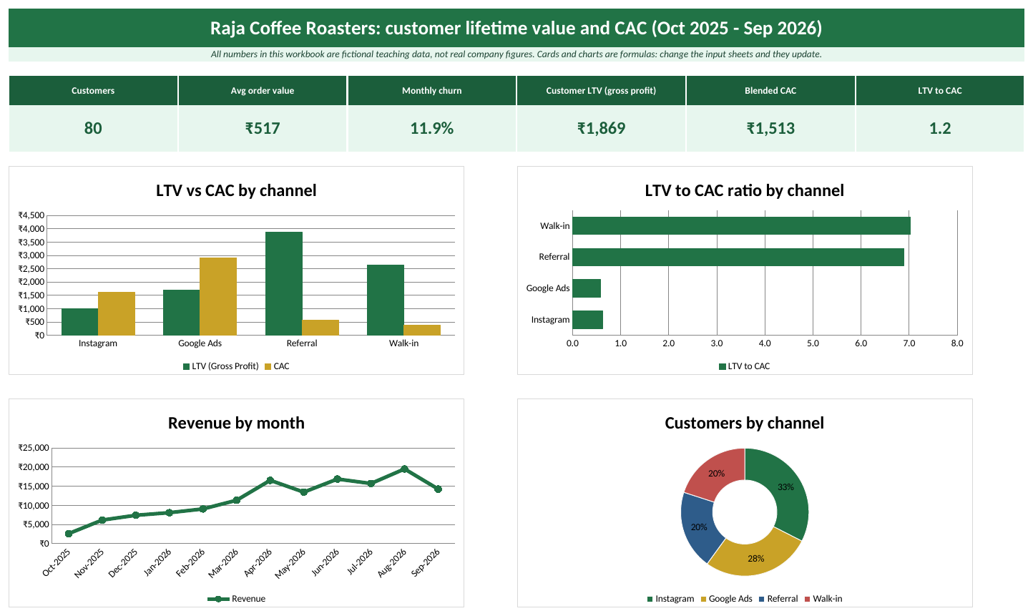The width and height of the screenshot is (1033, 616).
Task: Click "Google Ads" in the donut chart legend
Action: (730, 599)
